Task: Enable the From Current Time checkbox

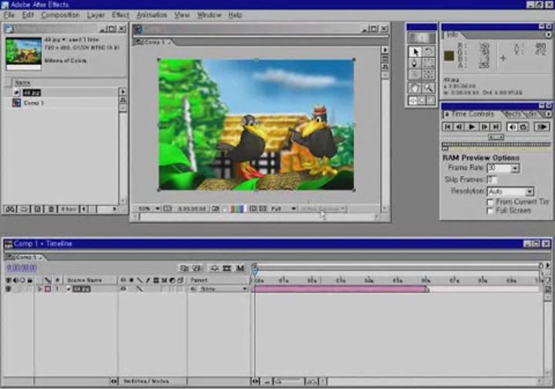Action: tap(490, 202)
